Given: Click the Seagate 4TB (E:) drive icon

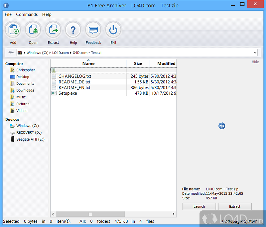Looking at the screenshot, I should click(12, 139).
